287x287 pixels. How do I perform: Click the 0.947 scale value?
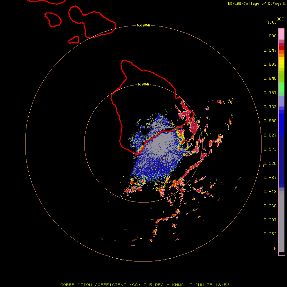click(270, 50)
